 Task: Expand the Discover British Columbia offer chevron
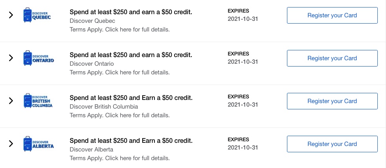[11, 101]
